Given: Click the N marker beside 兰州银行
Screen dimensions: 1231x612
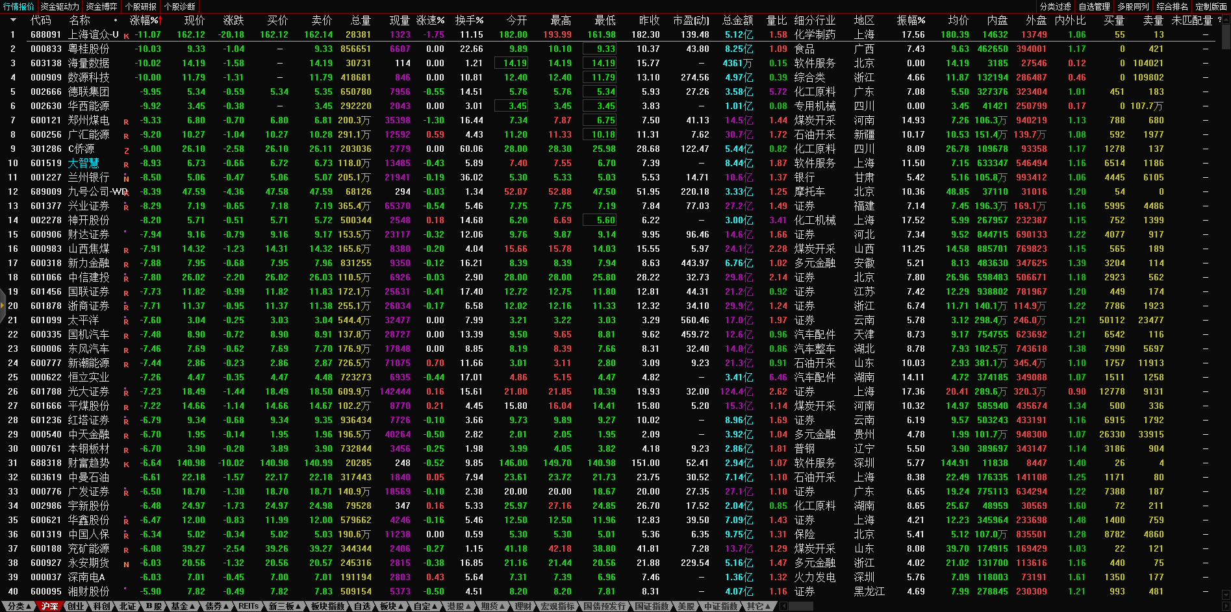Looking at the screenshot, I should pos(126,178).
